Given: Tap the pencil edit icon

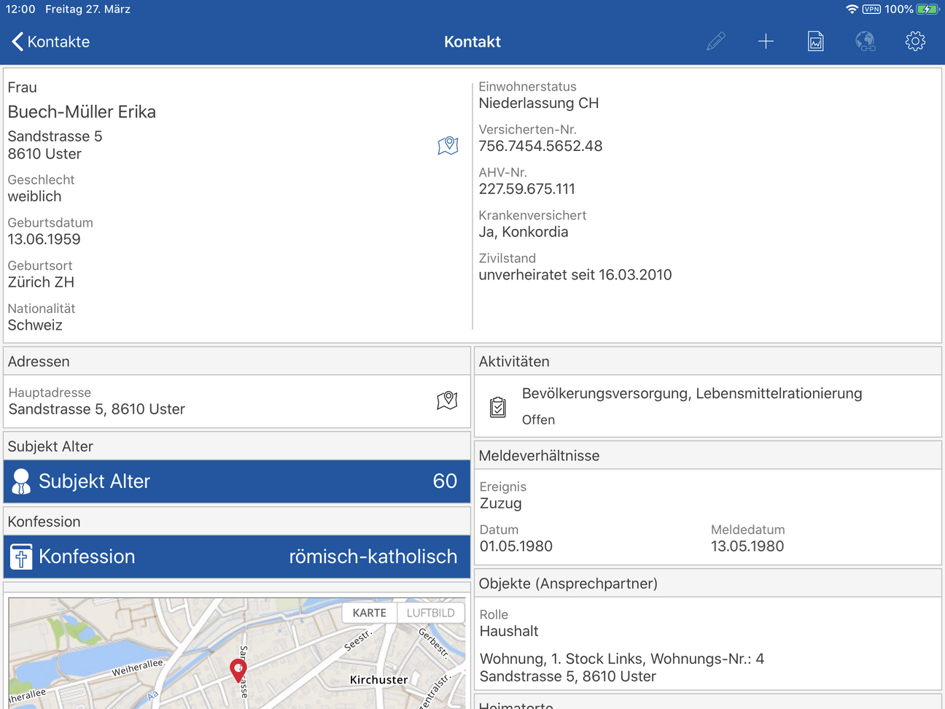Looking at the screenshot, I should [x=716, y=42].
